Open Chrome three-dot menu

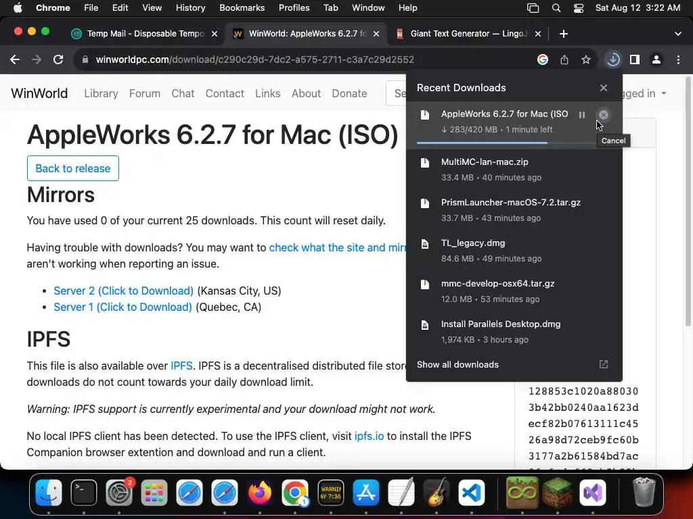[x=678, y=59]
